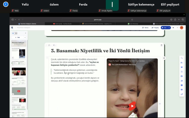Open the Safari sidebar toggle icon
Image resolution: width=189 pixels, height=118 pixels.
tap(13, 20)
